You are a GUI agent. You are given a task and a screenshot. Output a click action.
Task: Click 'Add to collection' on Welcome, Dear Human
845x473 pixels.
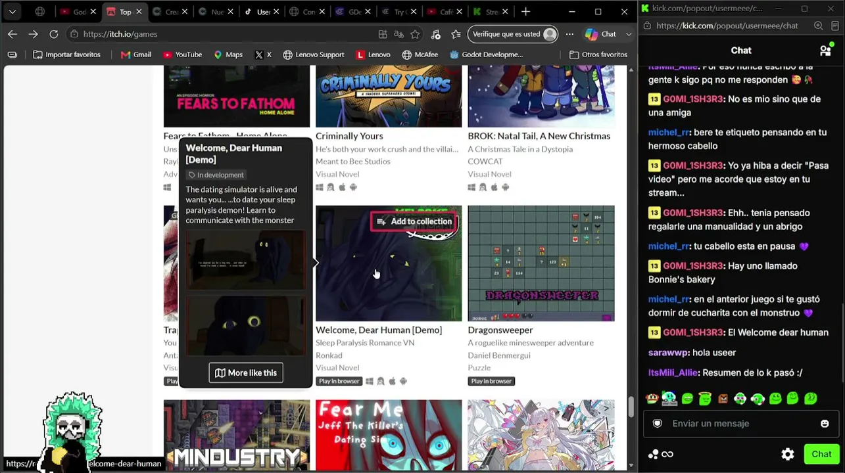pos(414,221)
